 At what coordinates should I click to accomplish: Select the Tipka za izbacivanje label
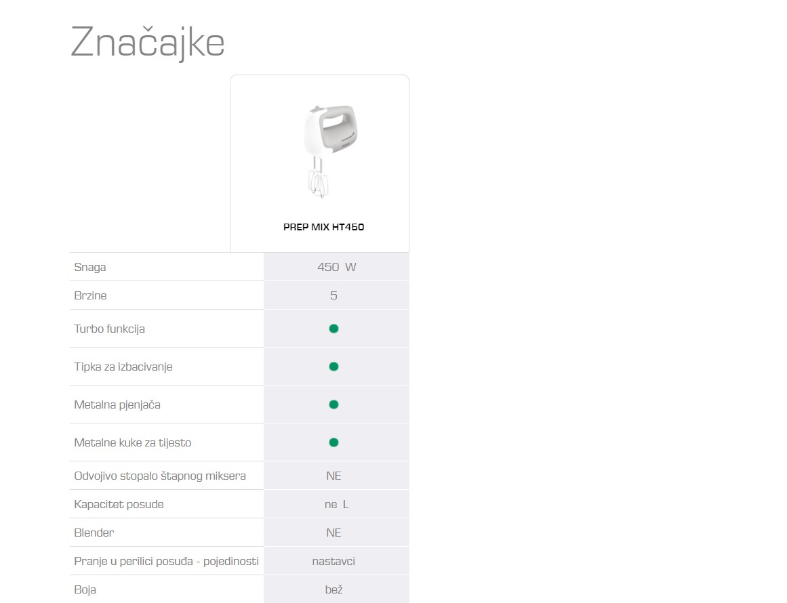pos(123,367)
